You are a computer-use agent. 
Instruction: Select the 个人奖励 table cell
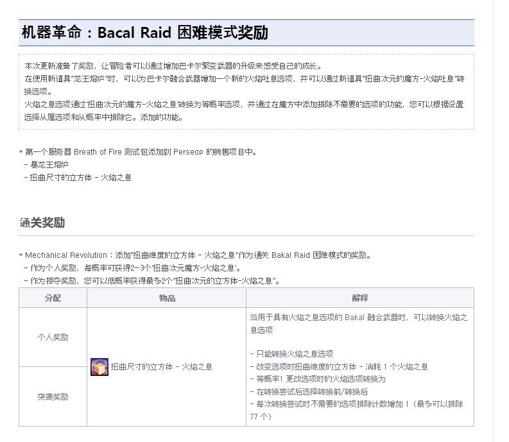coord(53,337)
